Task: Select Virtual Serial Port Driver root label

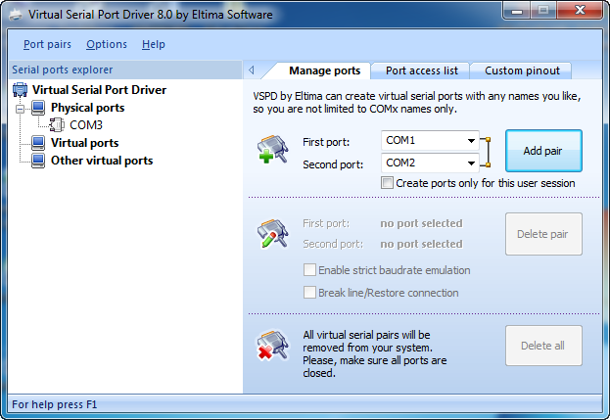Action: [99, 90]
